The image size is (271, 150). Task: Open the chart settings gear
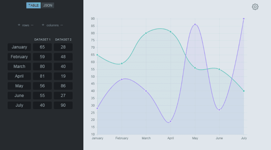[255, 7]
